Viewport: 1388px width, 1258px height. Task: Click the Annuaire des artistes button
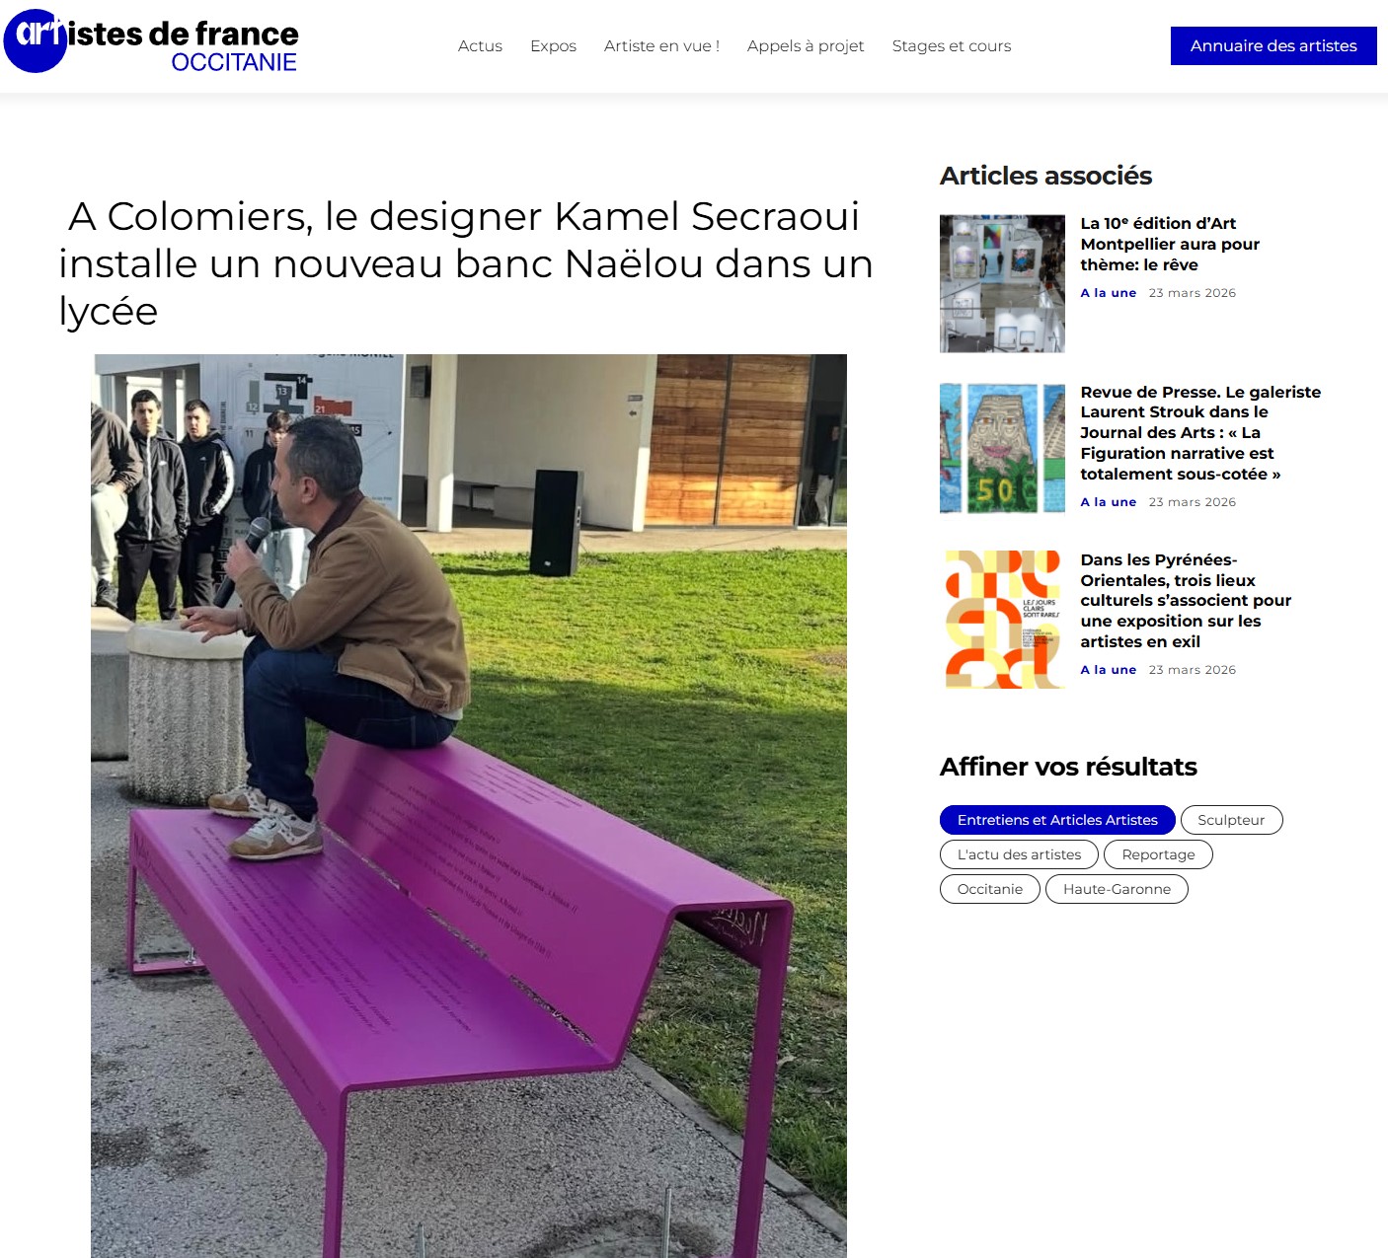pos(1273,45)
